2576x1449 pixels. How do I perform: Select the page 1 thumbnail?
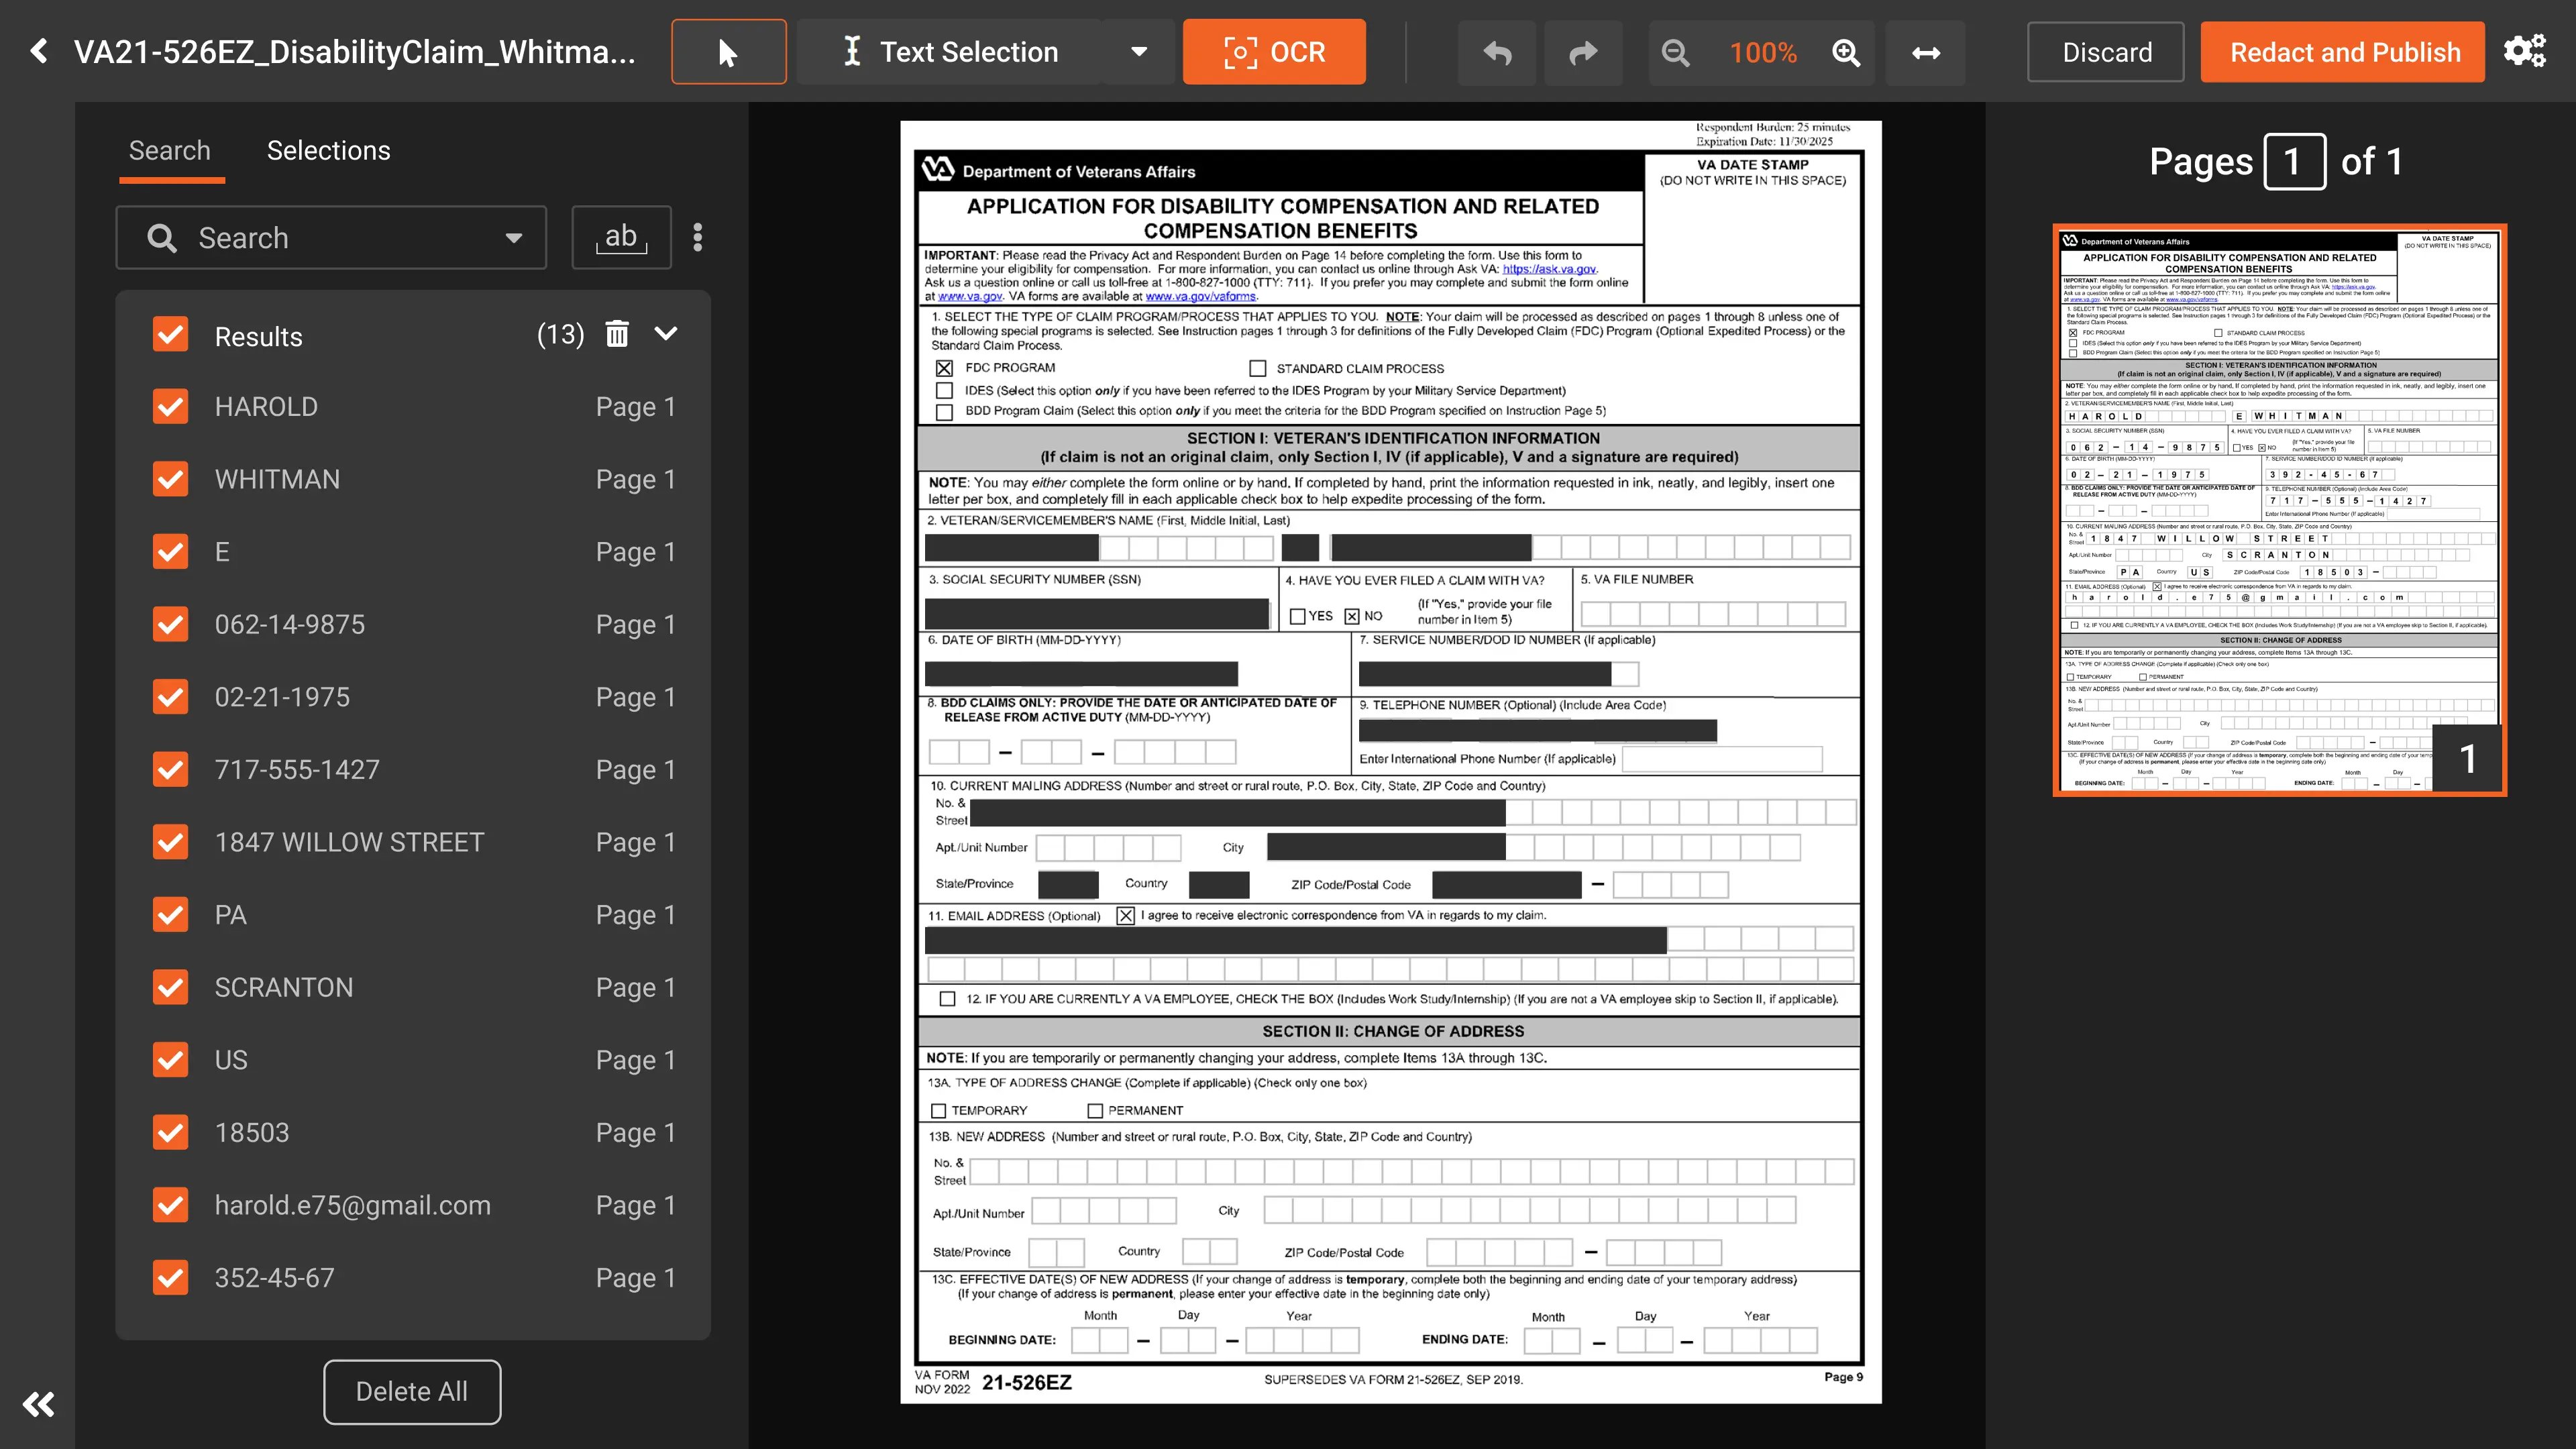(2279, 510)
